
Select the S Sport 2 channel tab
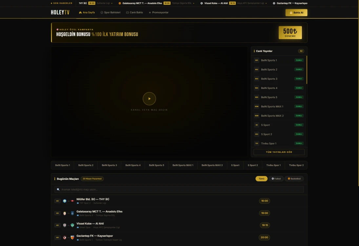[252, 165]
